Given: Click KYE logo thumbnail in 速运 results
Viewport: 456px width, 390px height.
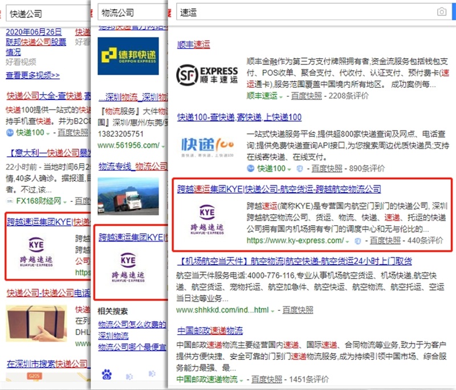Looking at the screenshot, I should click(x=207, y=220).
